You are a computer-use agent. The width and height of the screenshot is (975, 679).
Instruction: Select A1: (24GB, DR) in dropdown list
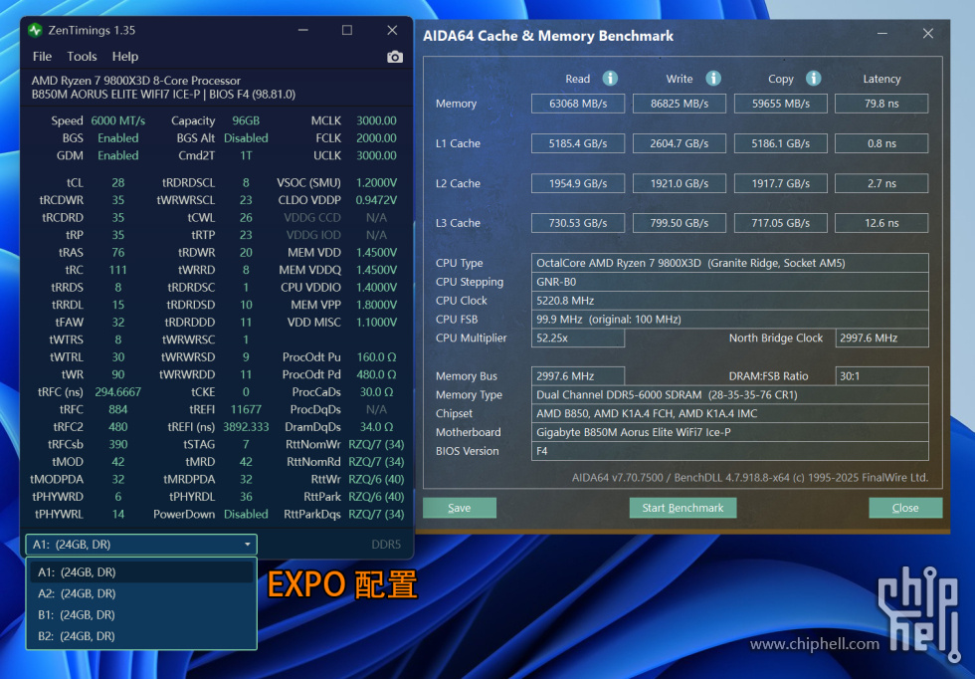pyautogui.click(x=141, y=571)
